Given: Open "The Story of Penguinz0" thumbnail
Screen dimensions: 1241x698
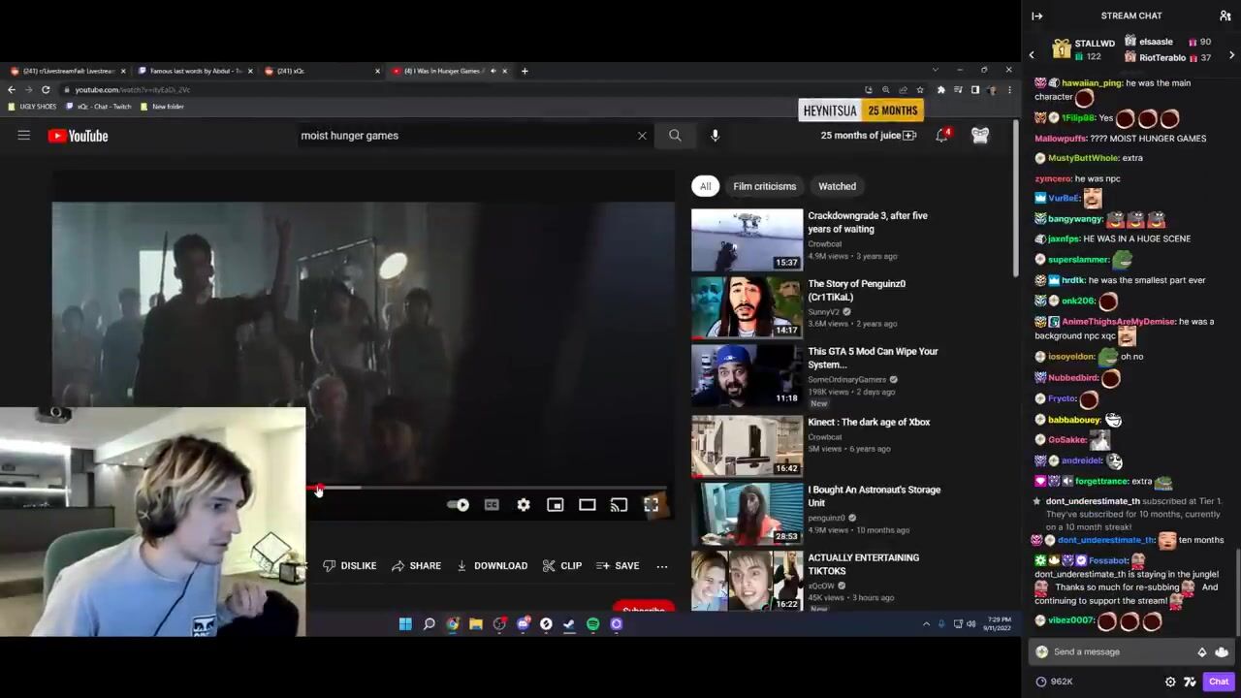Looking at the screenshot, I should 747,307.
